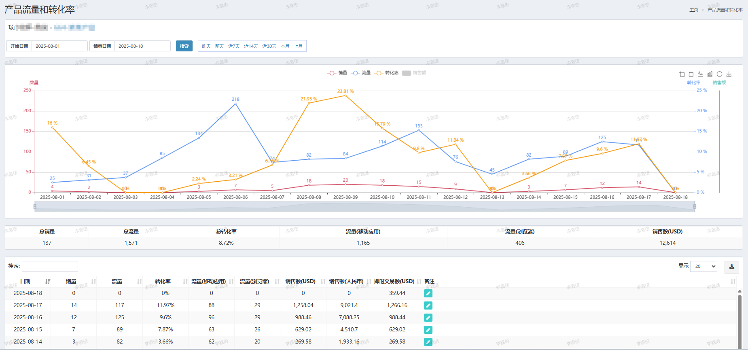Click the blue 搜索 button
Screen dimensions: 748x350
tap(184, 46)
